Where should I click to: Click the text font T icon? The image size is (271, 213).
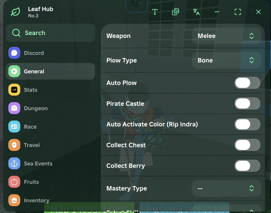click(155, 12)
